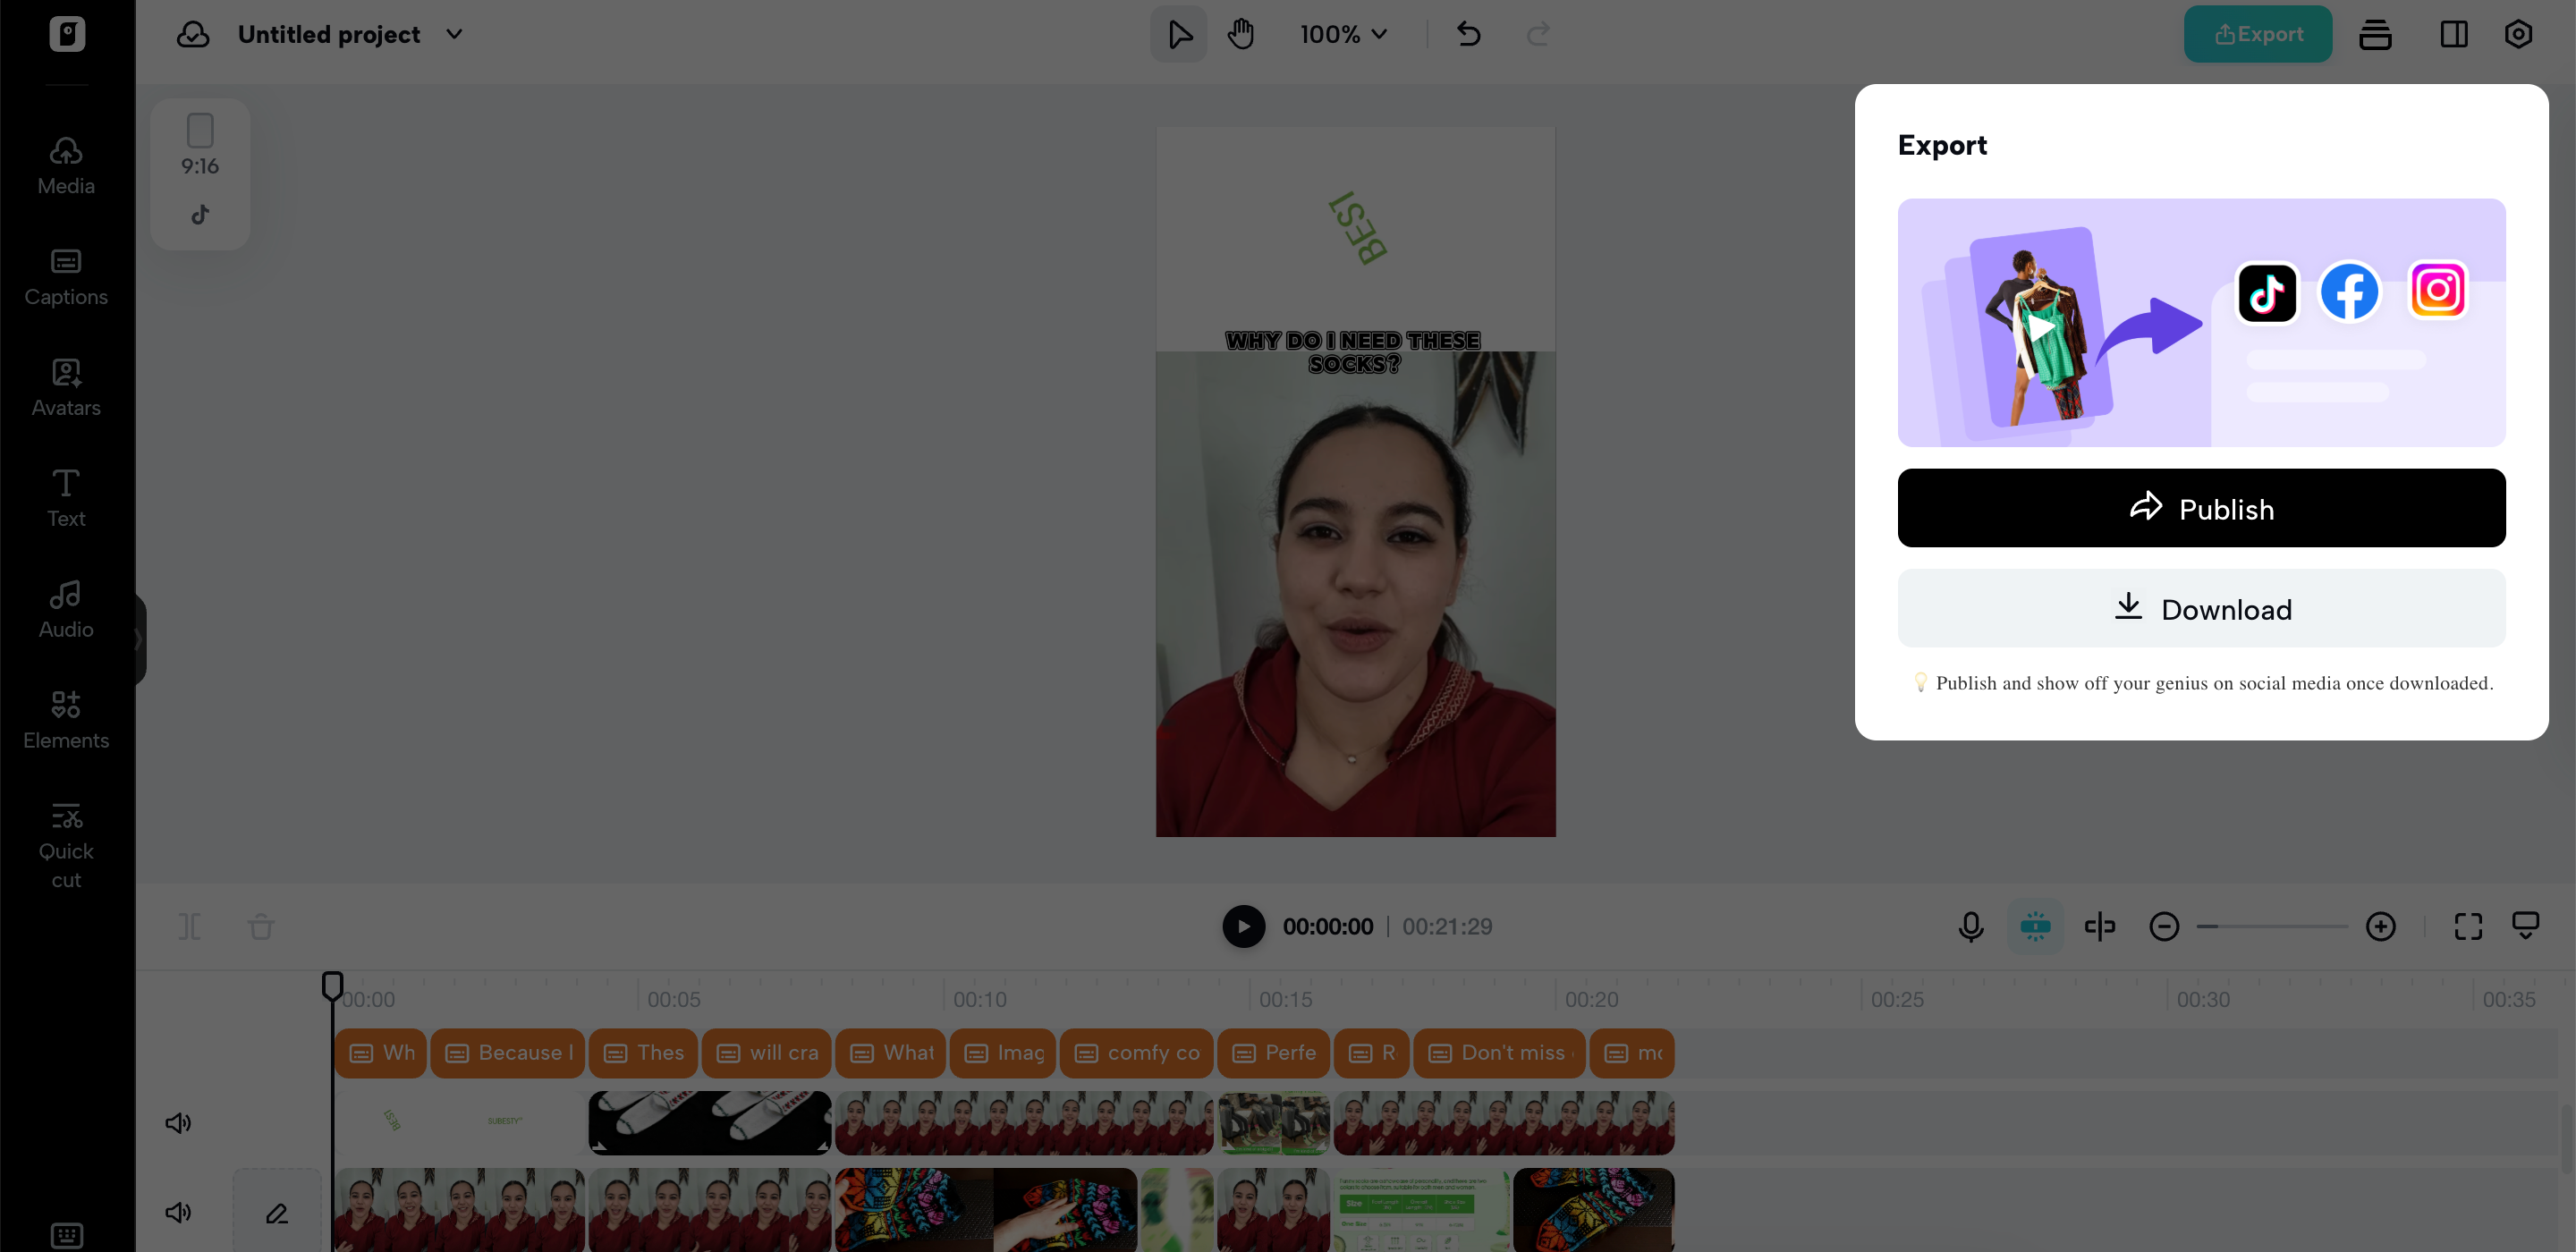Publish the video to social media
The width and height of the screenshot is (2576, 1252).
tap(2201, 508)
